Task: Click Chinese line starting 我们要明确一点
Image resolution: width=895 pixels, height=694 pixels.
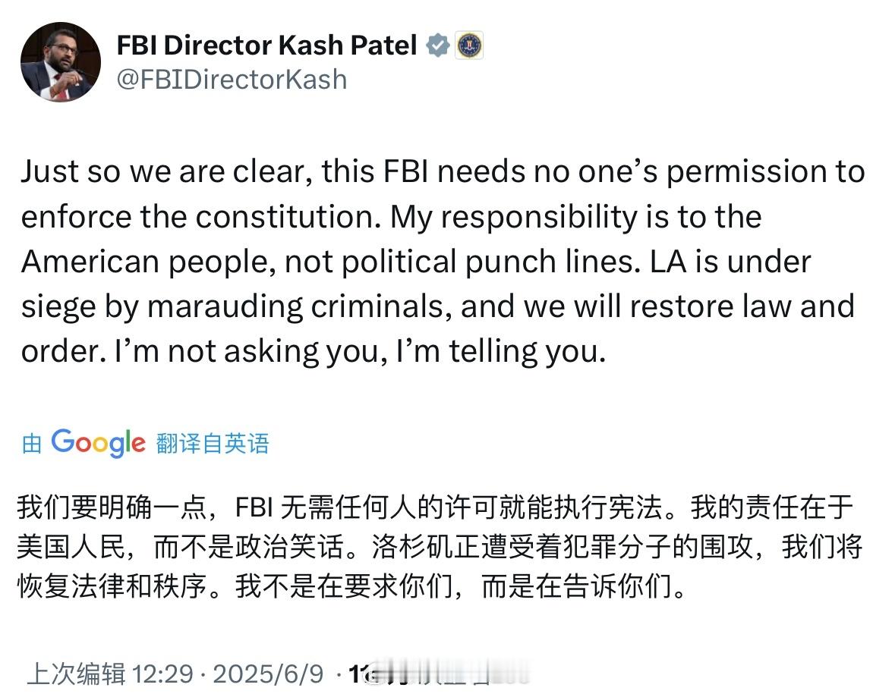Action: 435,507
